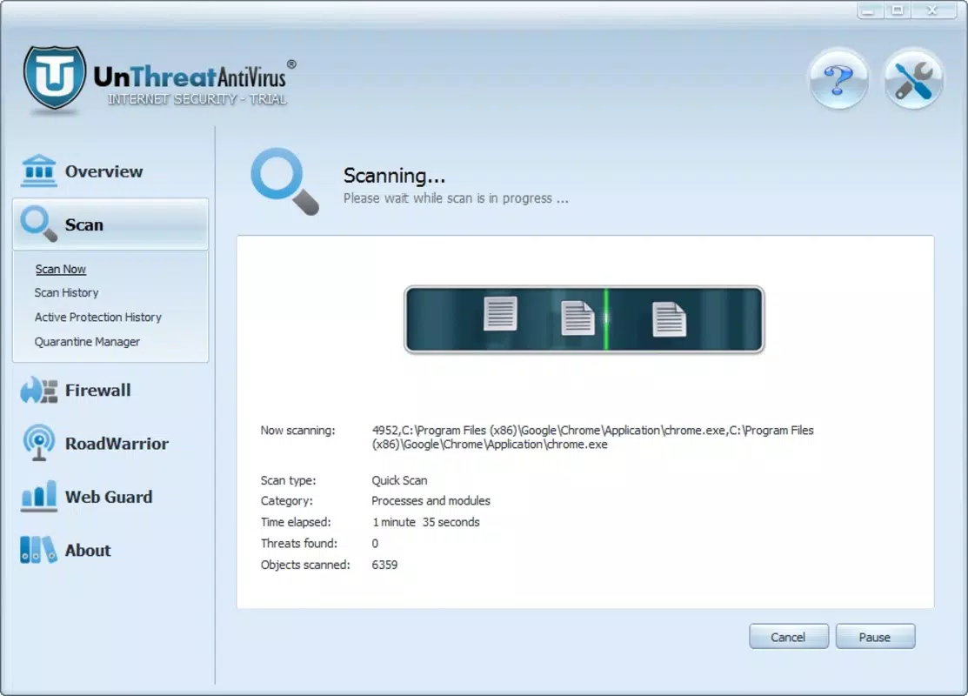Click 'INTERNET SECURITY - TRIAL' subtitle
Image resolution: width=968 pixels, height=696 pixels.
(x=197, y=99)
